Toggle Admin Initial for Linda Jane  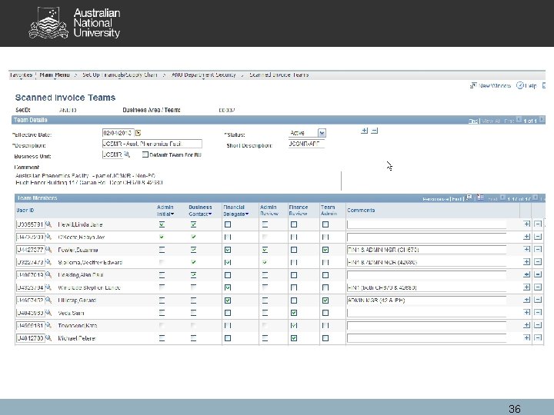(x=162, y=224)
